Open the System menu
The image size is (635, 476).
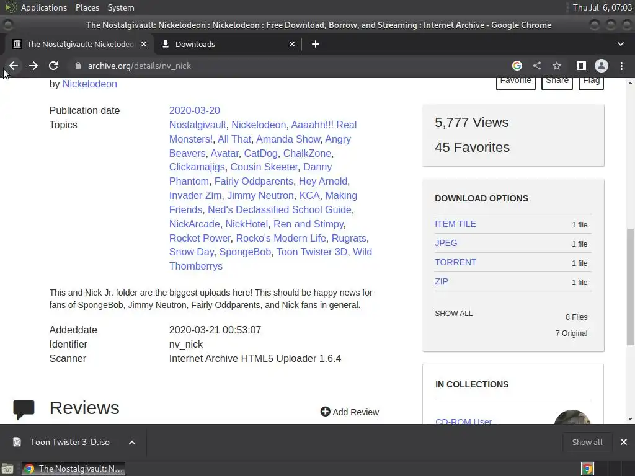pyautogui.click(x=121, y=7)
